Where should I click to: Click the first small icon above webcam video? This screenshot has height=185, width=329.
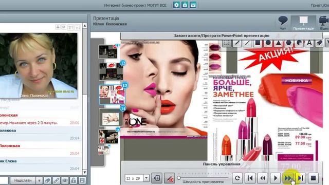pos(58,27)
